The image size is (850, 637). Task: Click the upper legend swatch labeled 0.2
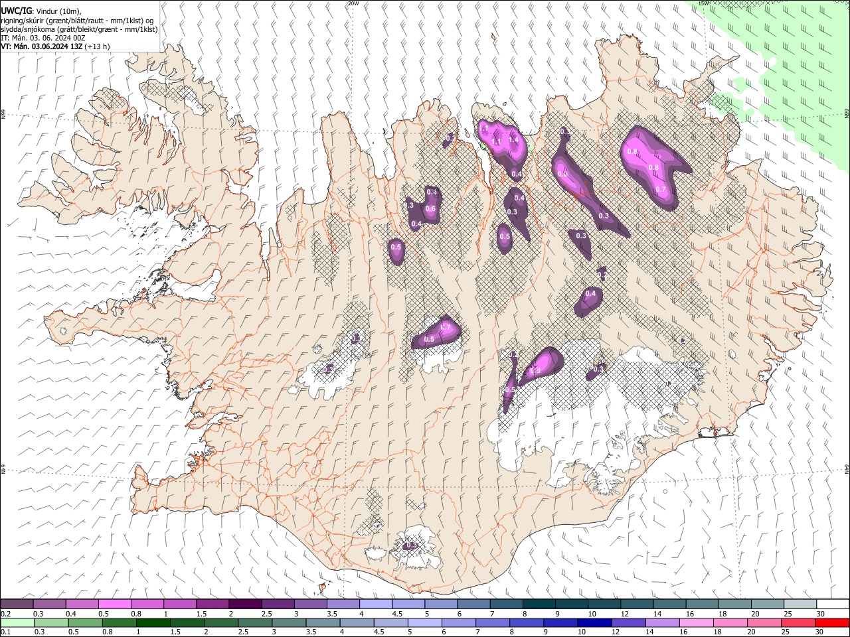(17, 604)
